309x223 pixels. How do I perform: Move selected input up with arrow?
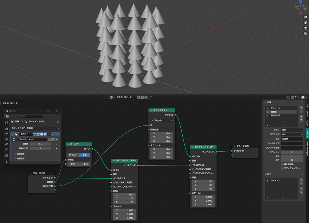(301, 117)
